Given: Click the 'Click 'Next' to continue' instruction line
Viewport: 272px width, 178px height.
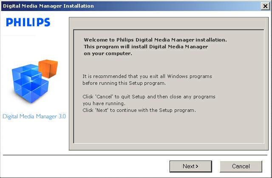Looking at the screenshot, I should pyautogui.click(x=139, y=110).
